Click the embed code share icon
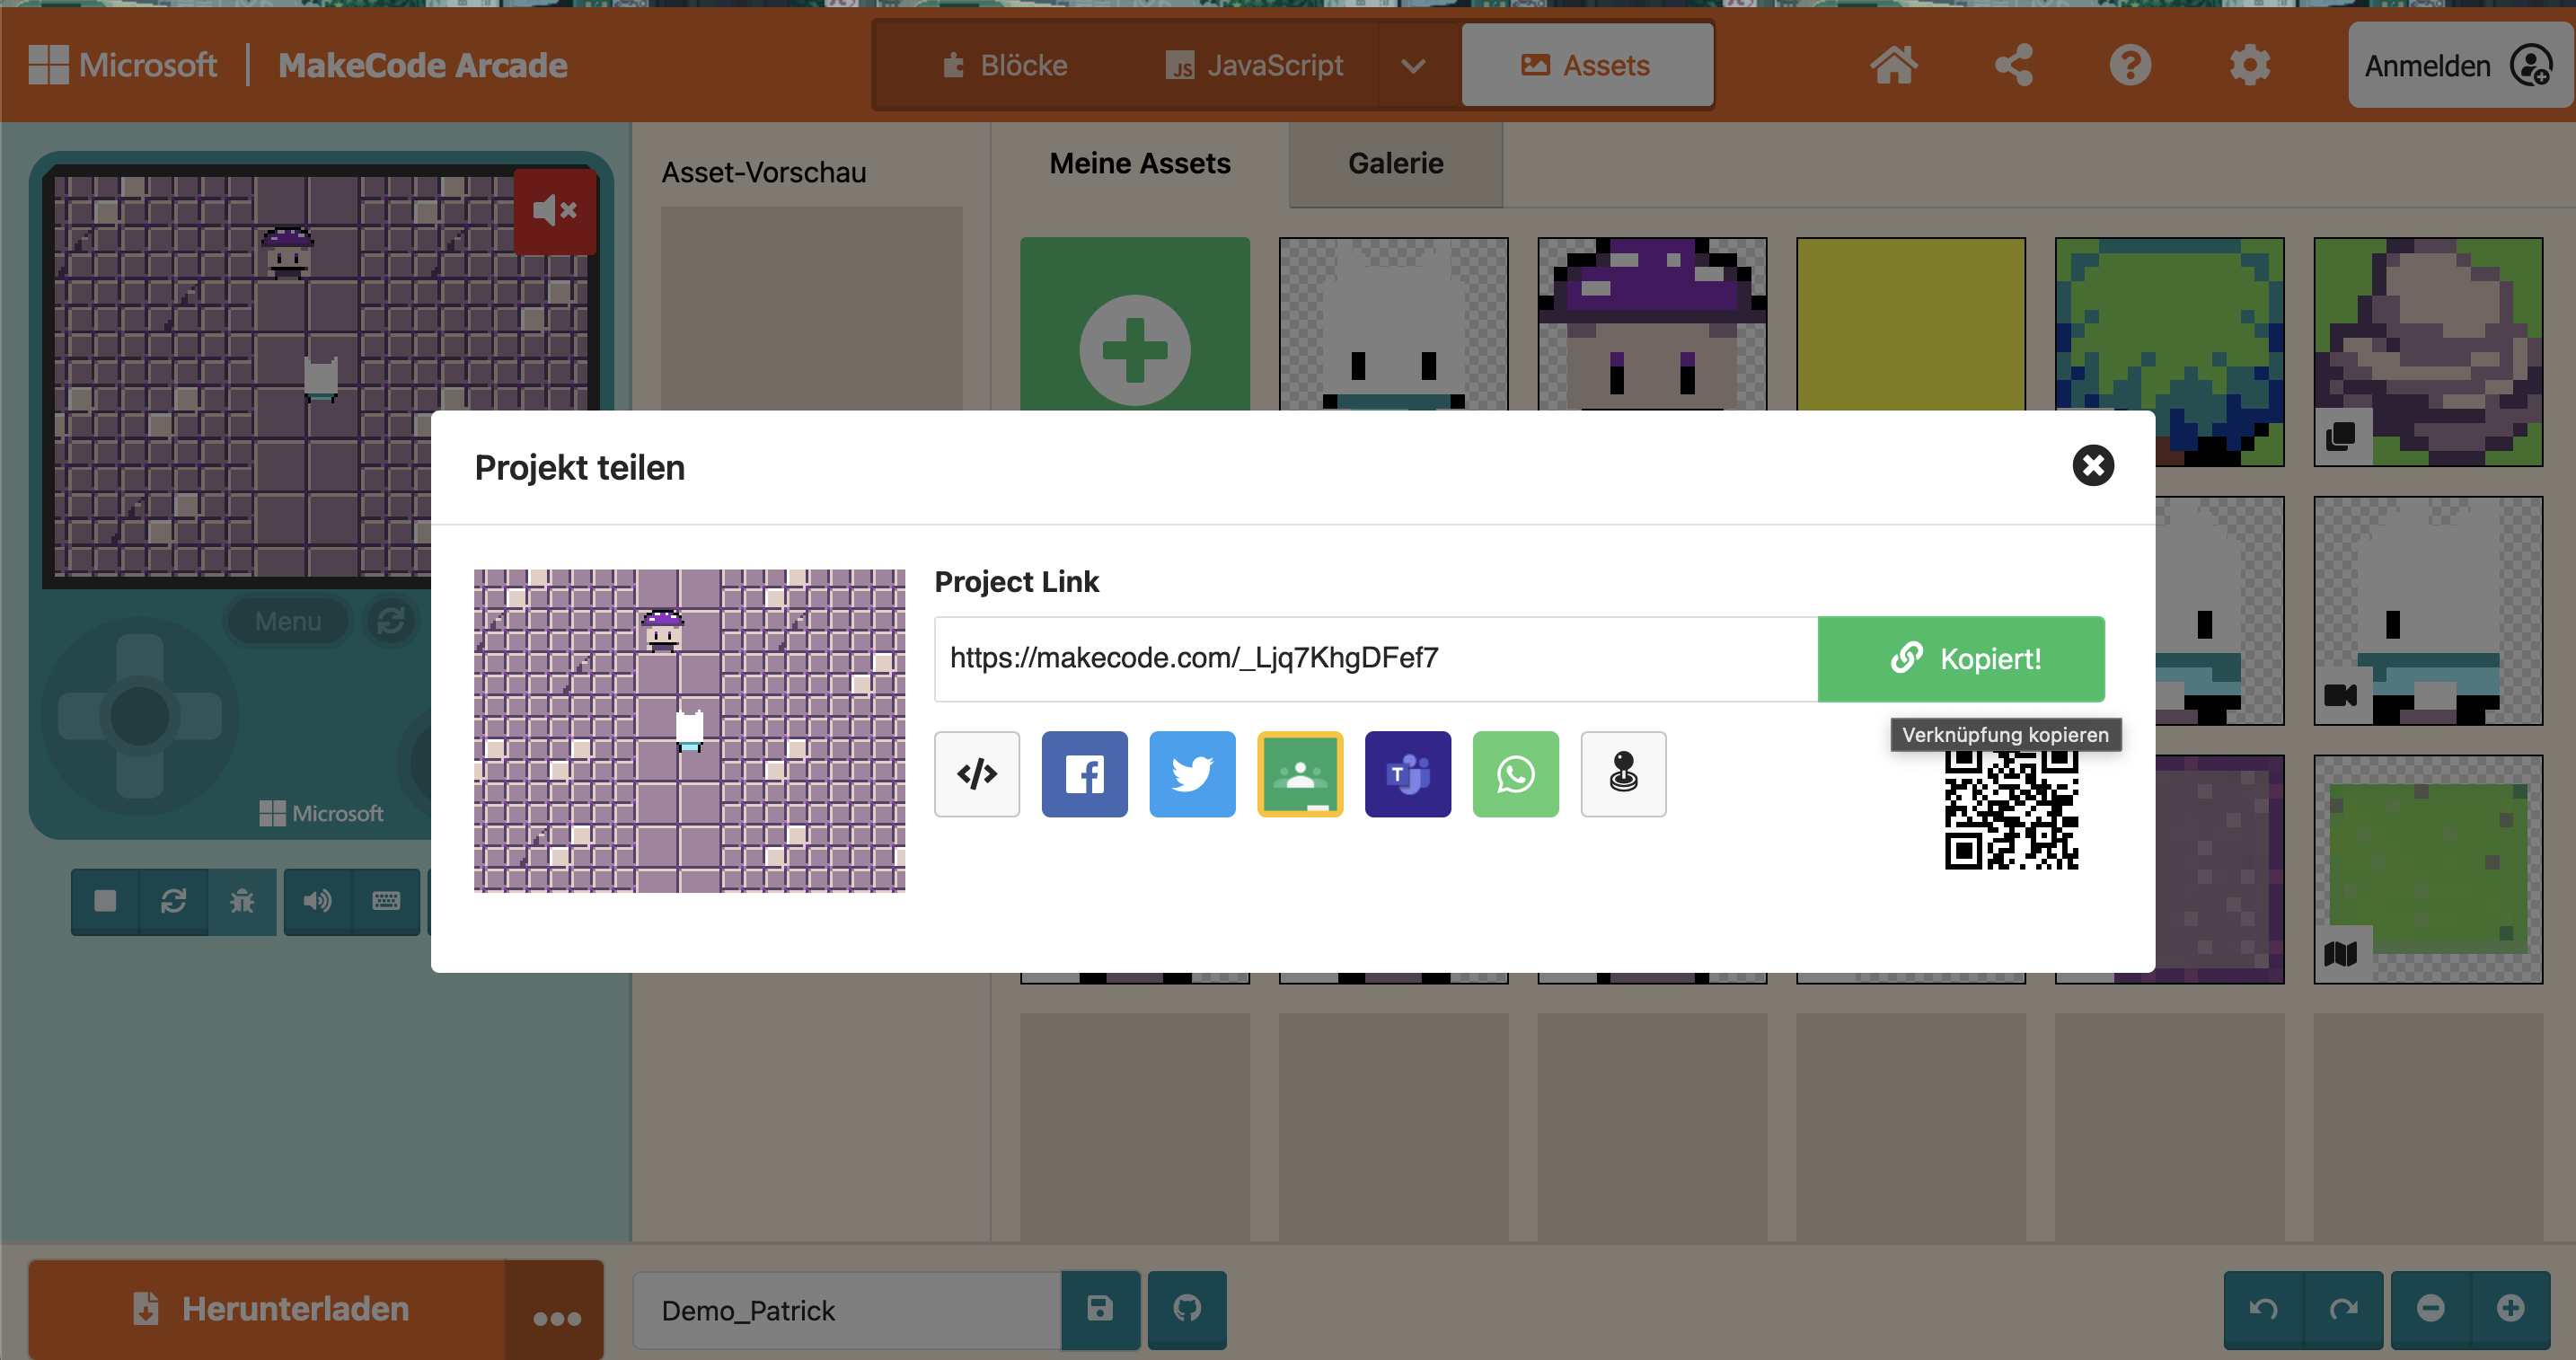 coord(976,774)
